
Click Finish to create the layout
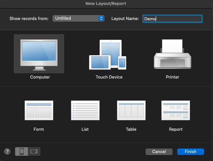190,151
